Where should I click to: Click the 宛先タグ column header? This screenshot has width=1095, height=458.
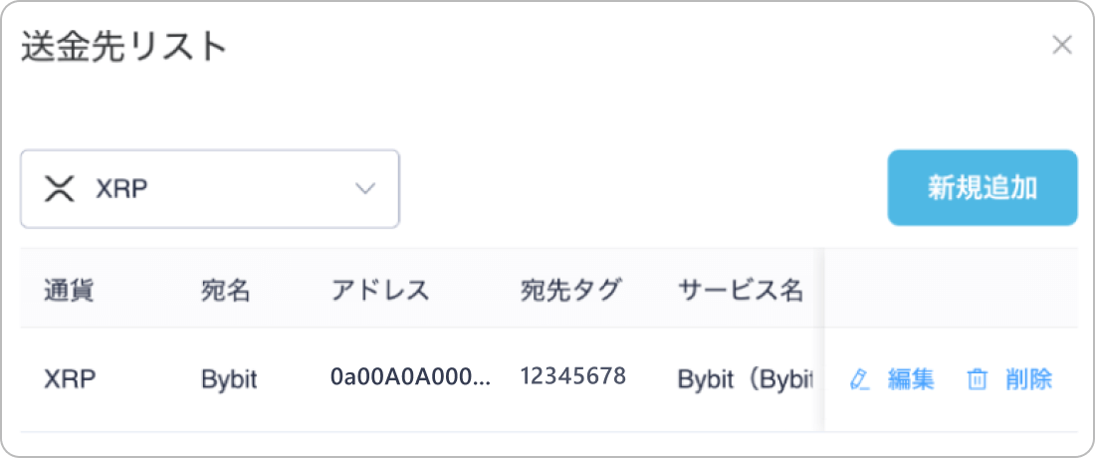pos(569,290)
